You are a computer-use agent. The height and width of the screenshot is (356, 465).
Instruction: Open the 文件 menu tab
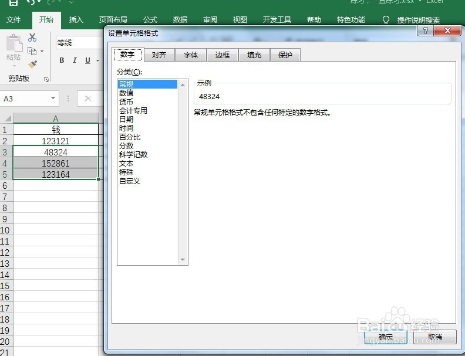click(14, 19)
